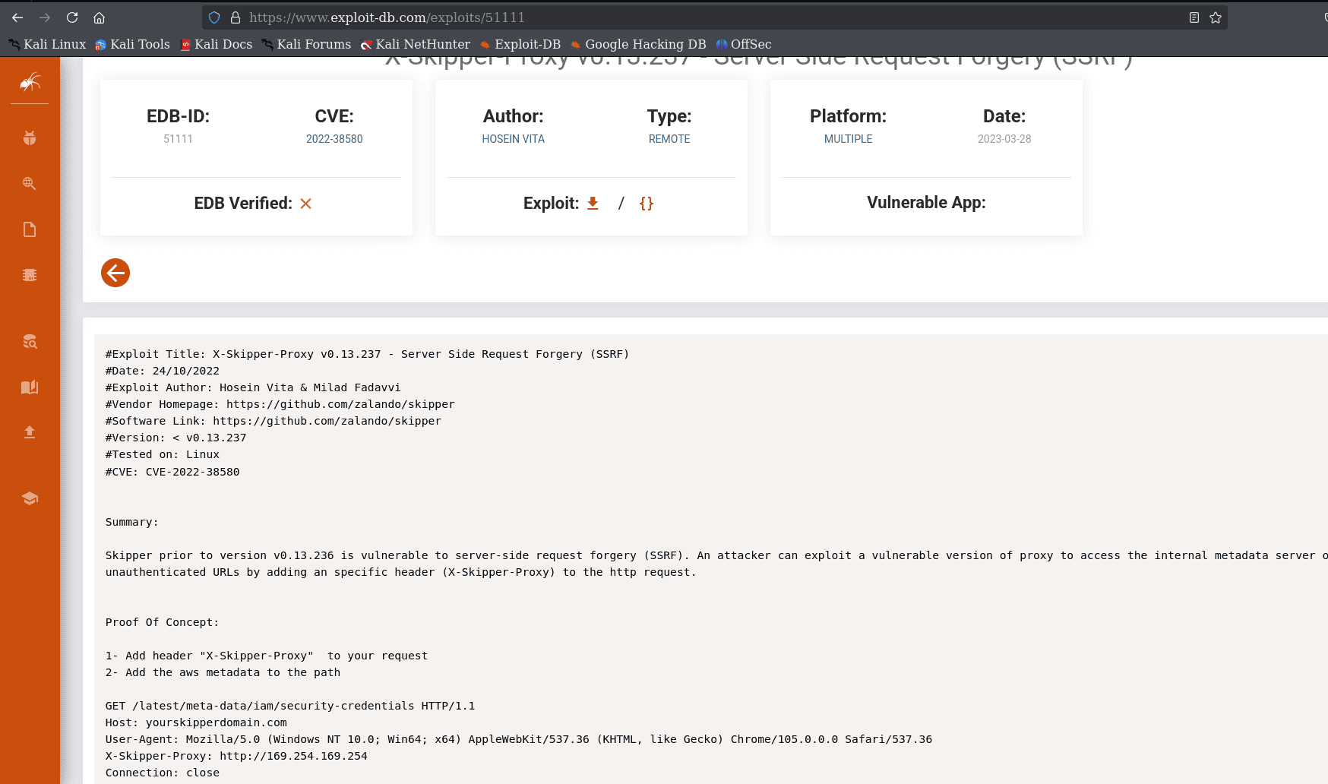This screenshot has height=784, width=1328.
Task: Click EDB-ID value 51111
Action: pos(178,139)
